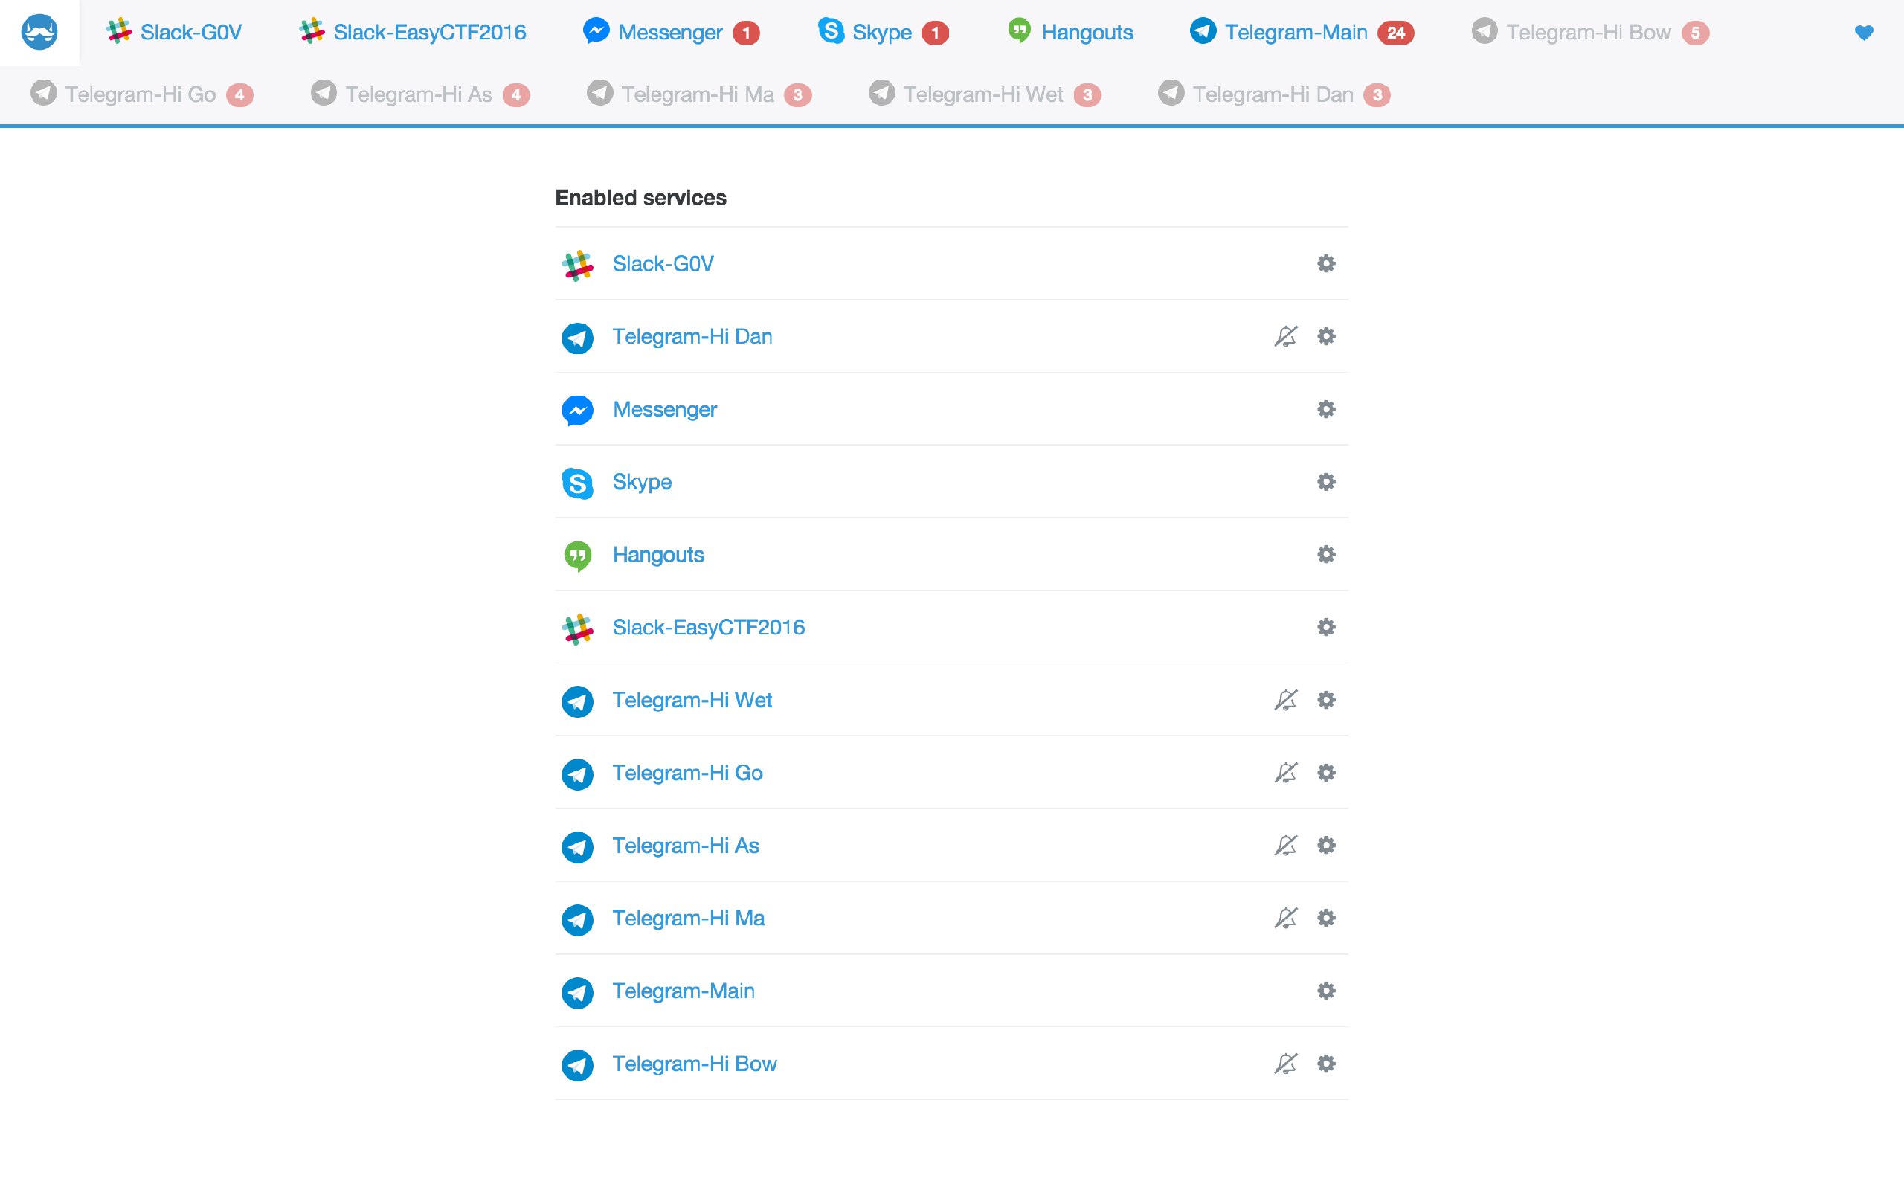Open settings gear for Skype
The image size is (1904, 1190).
point(1325,482)
